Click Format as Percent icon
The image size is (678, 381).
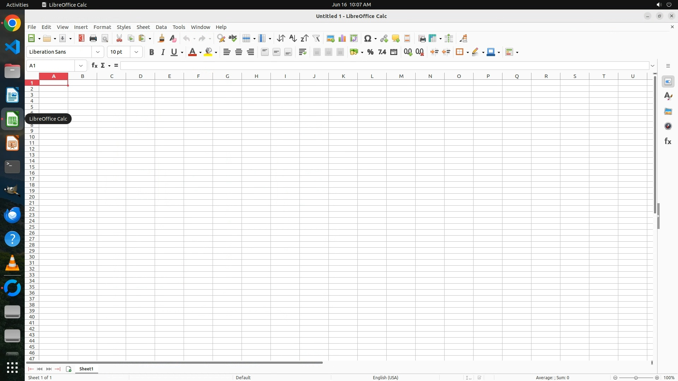coord(370,52)
